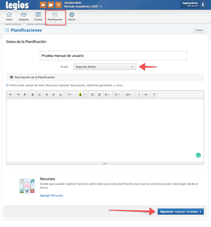Image resolution: width=211 pixels, height=227 pixels.
Task: Insert a link with the chain icon
Action: point(146,95)
